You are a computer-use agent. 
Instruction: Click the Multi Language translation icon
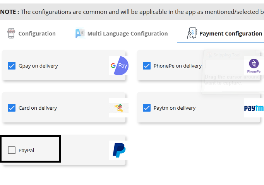point(80,34)
